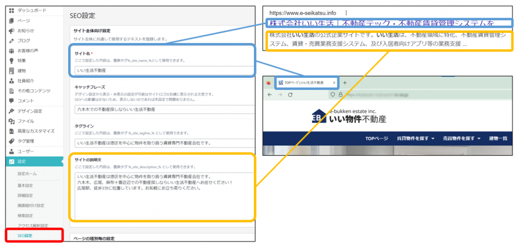
Task: Open the 株式会社いい生活 search result link
Action: point(381,23)
